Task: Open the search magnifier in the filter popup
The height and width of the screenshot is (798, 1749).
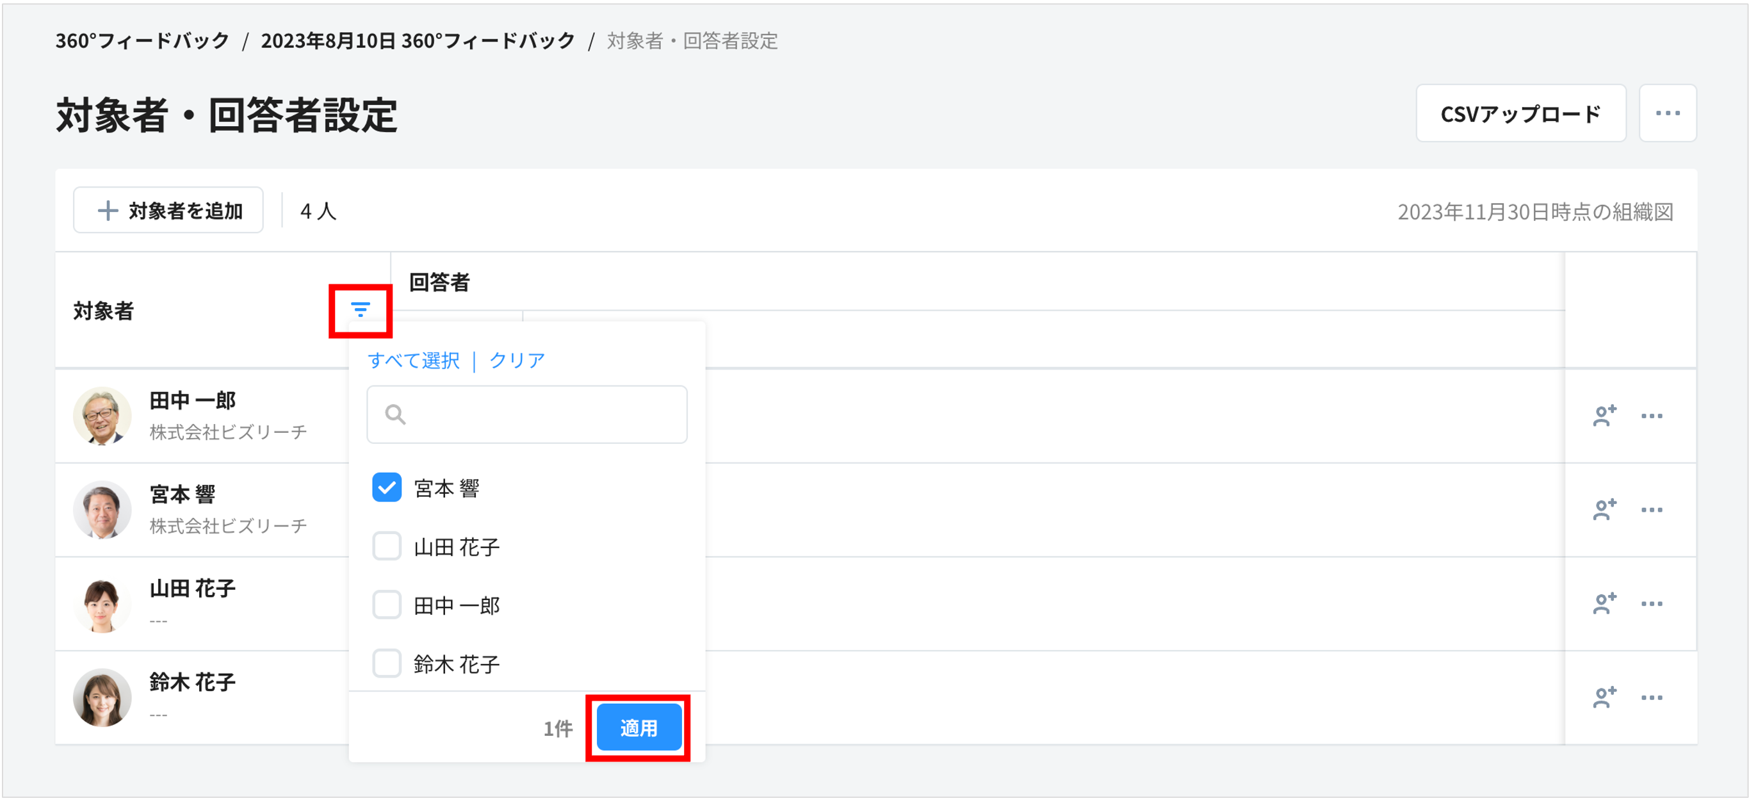Action: point(395,414)
